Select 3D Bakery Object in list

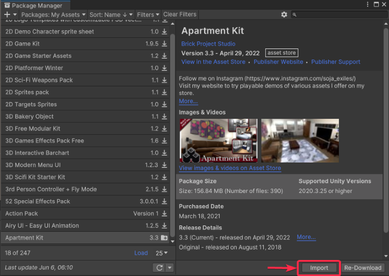85,117
